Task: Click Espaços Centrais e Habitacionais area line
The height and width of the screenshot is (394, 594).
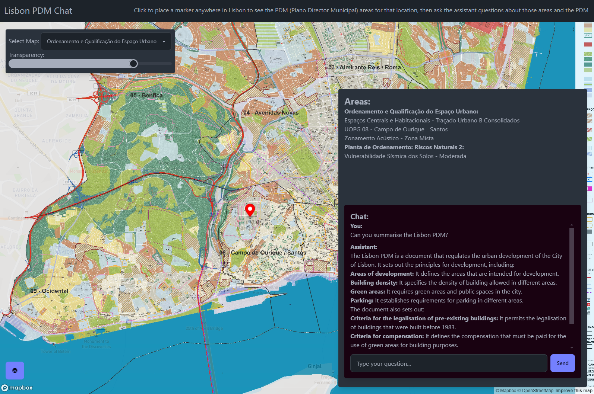Action: point(432,121)
